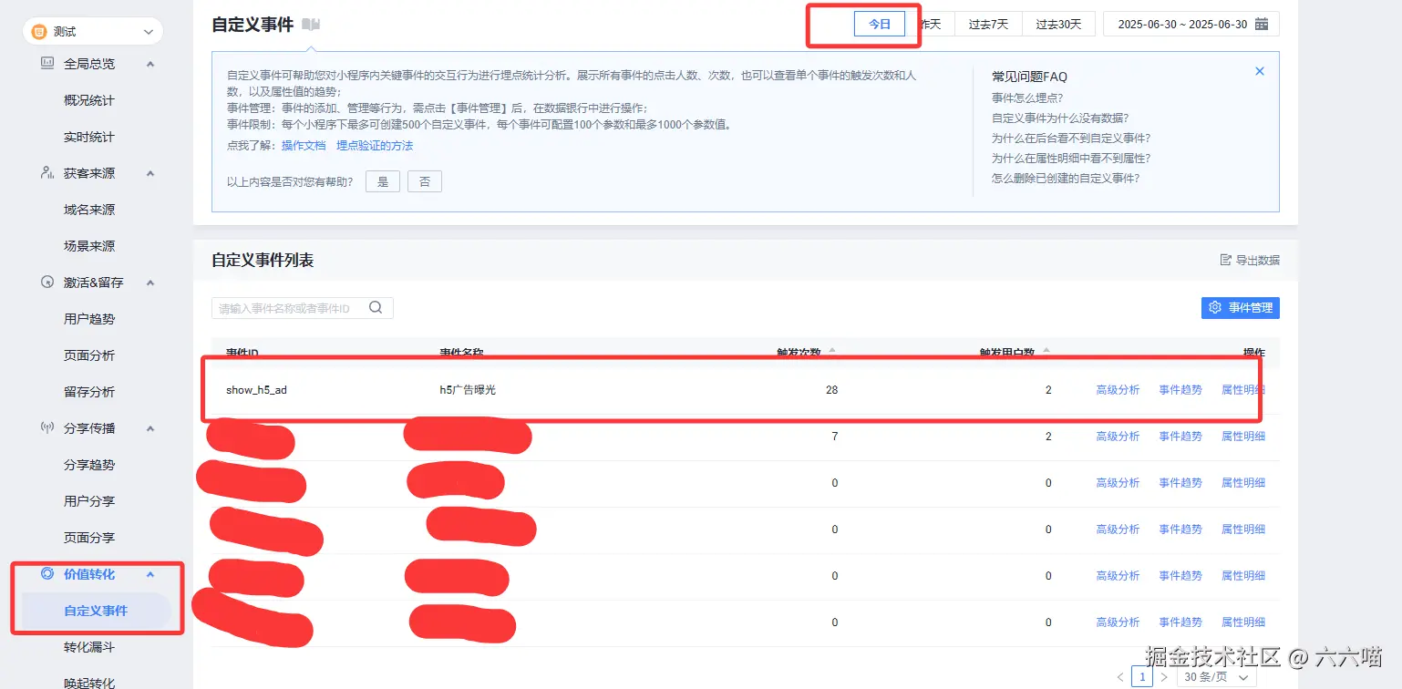Image resolution: width=1402 pixels, height=689 pixels.
Task: Collapse the 分享传播 section arrow
Action: tap(150, 428)
